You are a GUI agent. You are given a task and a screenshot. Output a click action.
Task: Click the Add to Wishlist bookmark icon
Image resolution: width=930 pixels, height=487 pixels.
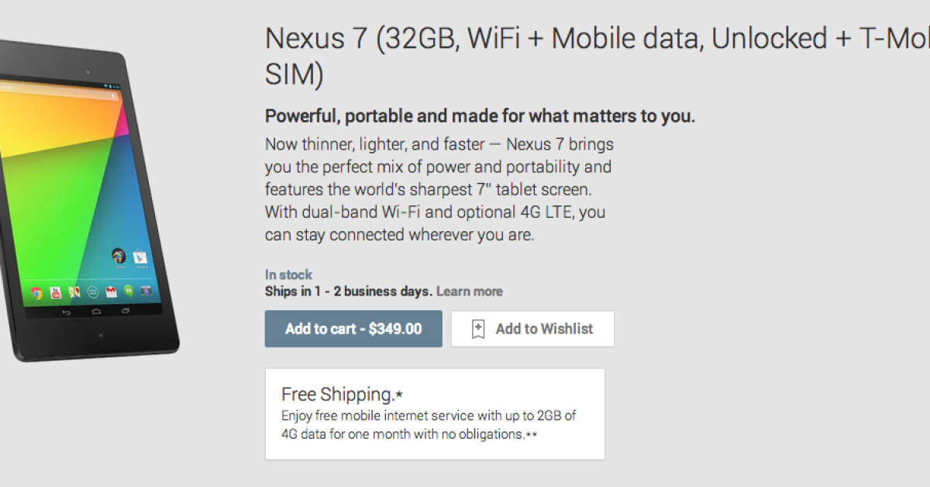478,329
